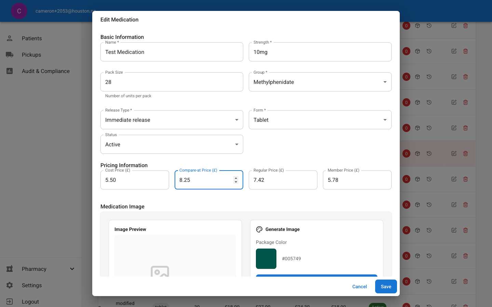
Task: Open the Form dropdown showing Tablet
Action: pyautogui.click(x=320, y=120)
